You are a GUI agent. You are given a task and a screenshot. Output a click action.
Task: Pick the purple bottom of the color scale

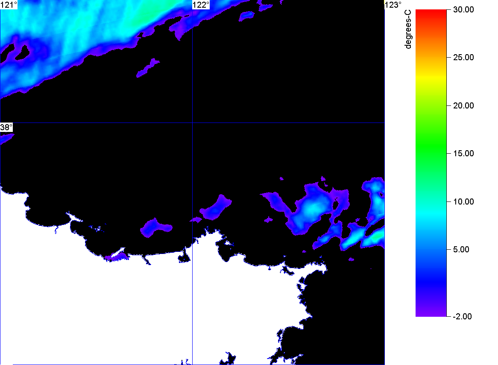pos(431,312)
